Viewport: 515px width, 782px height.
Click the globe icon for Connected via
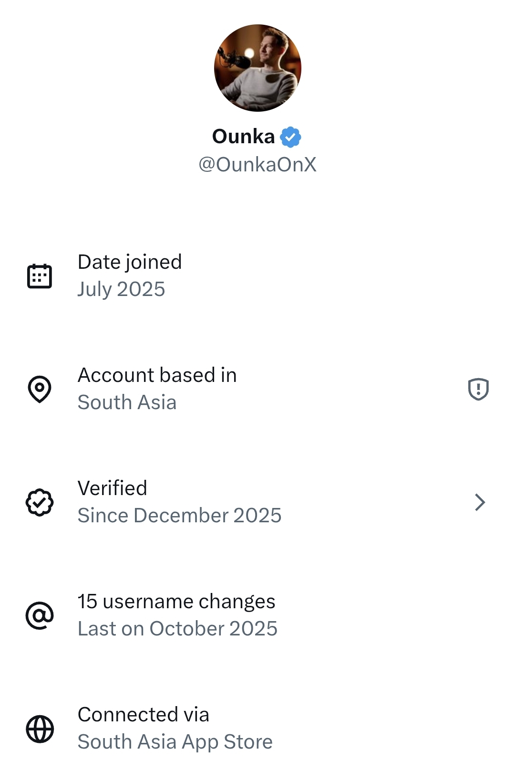pos(40,729)
